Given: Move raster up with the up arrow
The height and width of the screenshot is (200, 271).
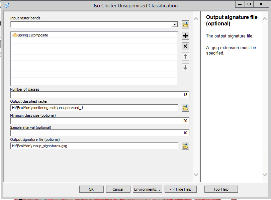Looking at the screenshot, I should (185, 57).
